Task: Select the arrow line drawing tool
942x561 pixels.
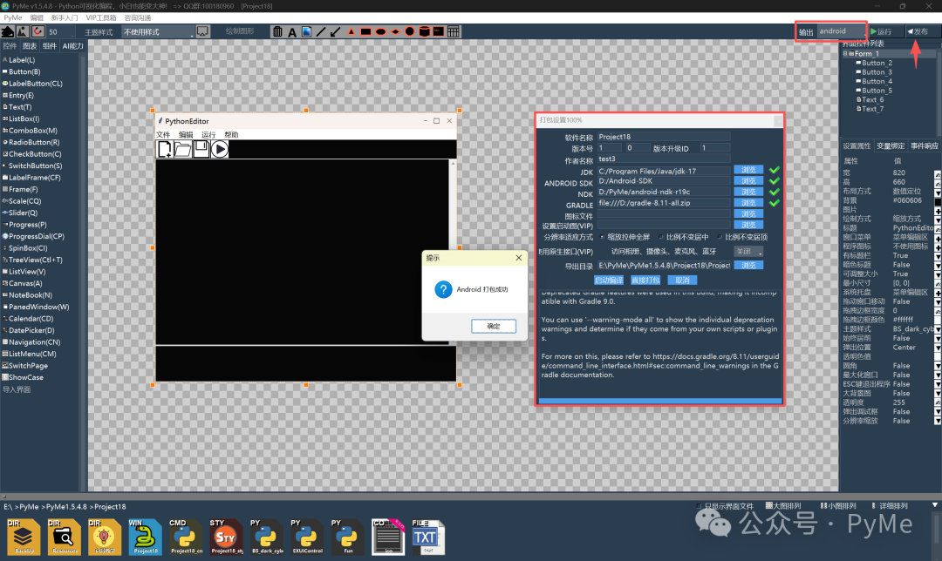Action: click(335, 31)
